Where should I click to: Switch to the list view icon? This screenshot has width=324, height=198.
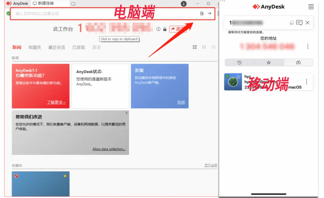(x=213, y=47)
